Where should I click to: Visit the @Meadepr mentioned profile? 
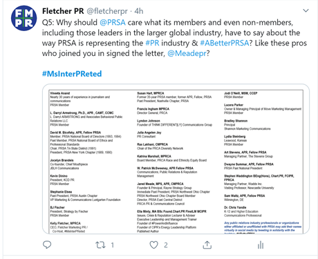(187, 53)
